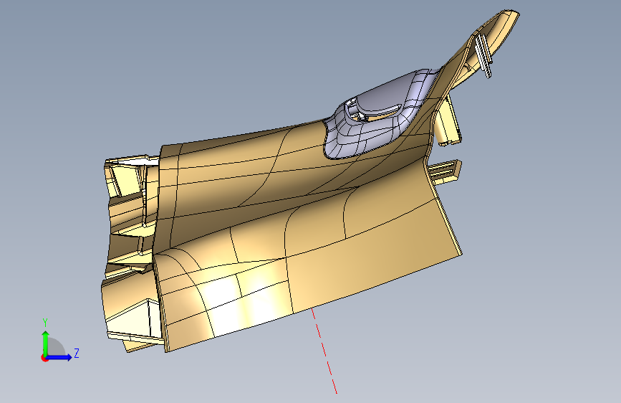This screenshot has height=403, width=621.
Task: Select the slotted beige tab on right edge
Action: pyautogui.click(x=445, y=172)
